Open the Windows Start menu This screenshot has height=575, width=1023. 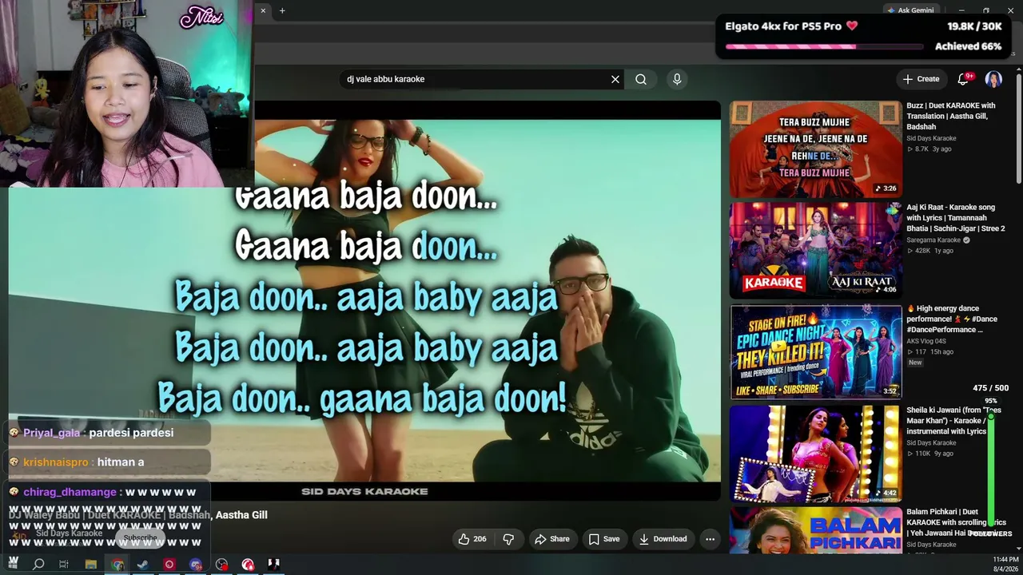pyautogui.click(x=13, y=564)
